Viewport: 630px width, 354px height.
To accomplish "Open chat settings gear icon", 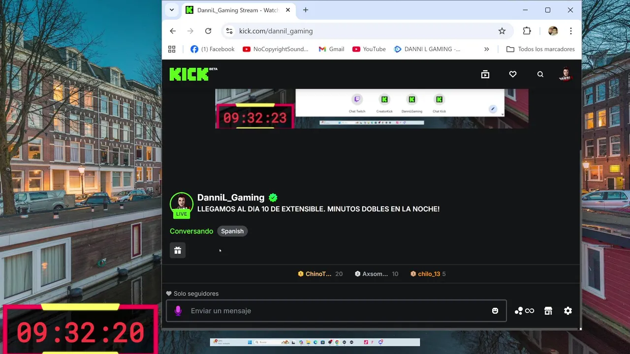I will (568, 311).
